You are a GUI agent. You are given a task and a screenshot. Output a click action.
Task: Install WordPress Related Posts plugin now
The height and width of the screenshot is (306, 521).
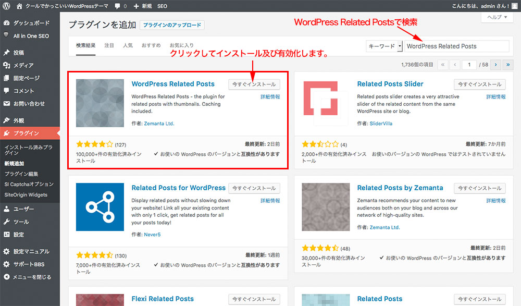point(254,84)
